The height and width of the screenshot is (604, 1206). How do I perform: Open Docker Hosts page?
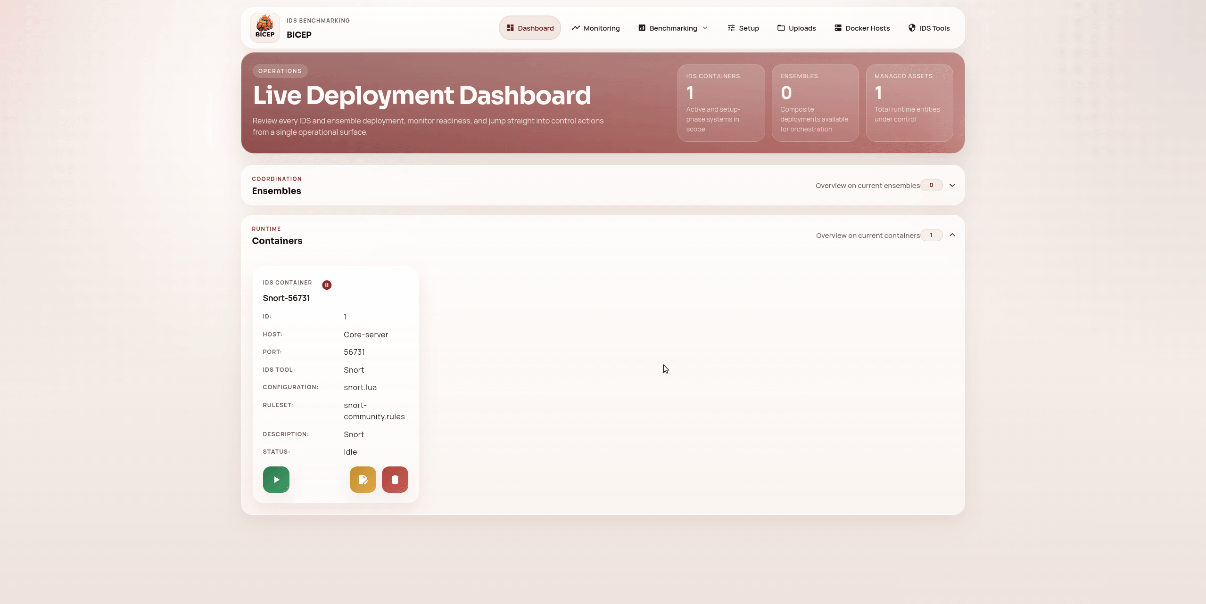coord(861,28)
